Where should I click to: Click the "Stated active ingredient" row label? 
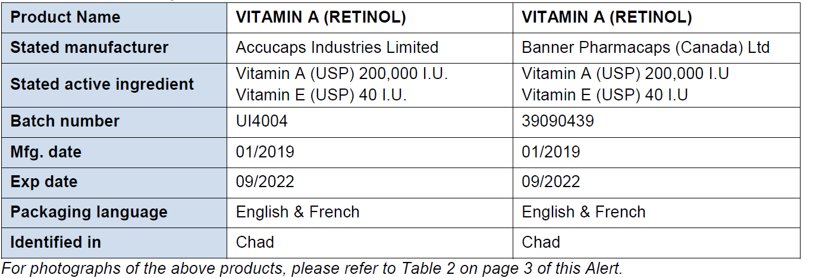102,84
